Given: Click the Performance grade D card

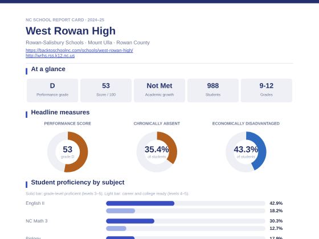Looking at the screenshot, I should click(x=52, y=90).
